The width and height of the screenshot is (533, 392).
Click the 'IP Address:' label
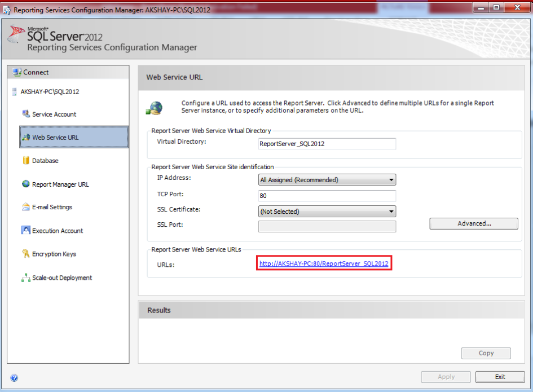click(174, 178)
